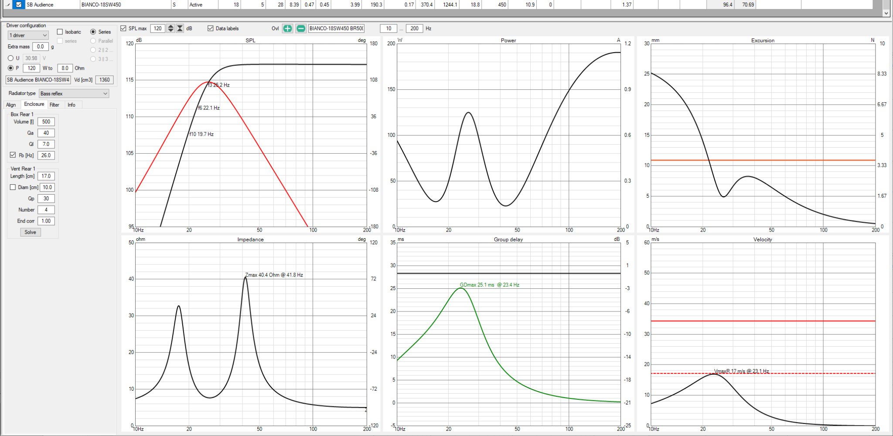This screenshot has width=893, height=436.
Task: Open the 1 driver count dropdown
Action: 28,35
